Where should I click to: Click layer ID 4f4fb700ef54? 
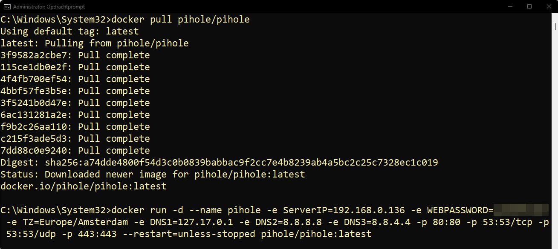click(x=36, y=79)
